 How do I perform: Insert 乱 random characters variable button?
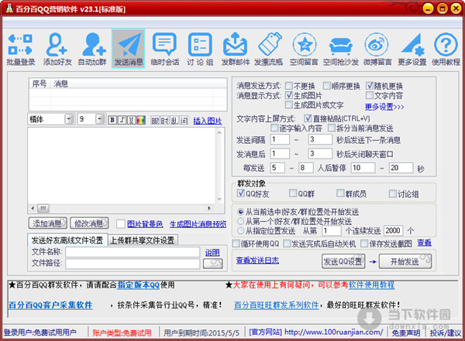(174, 121)
